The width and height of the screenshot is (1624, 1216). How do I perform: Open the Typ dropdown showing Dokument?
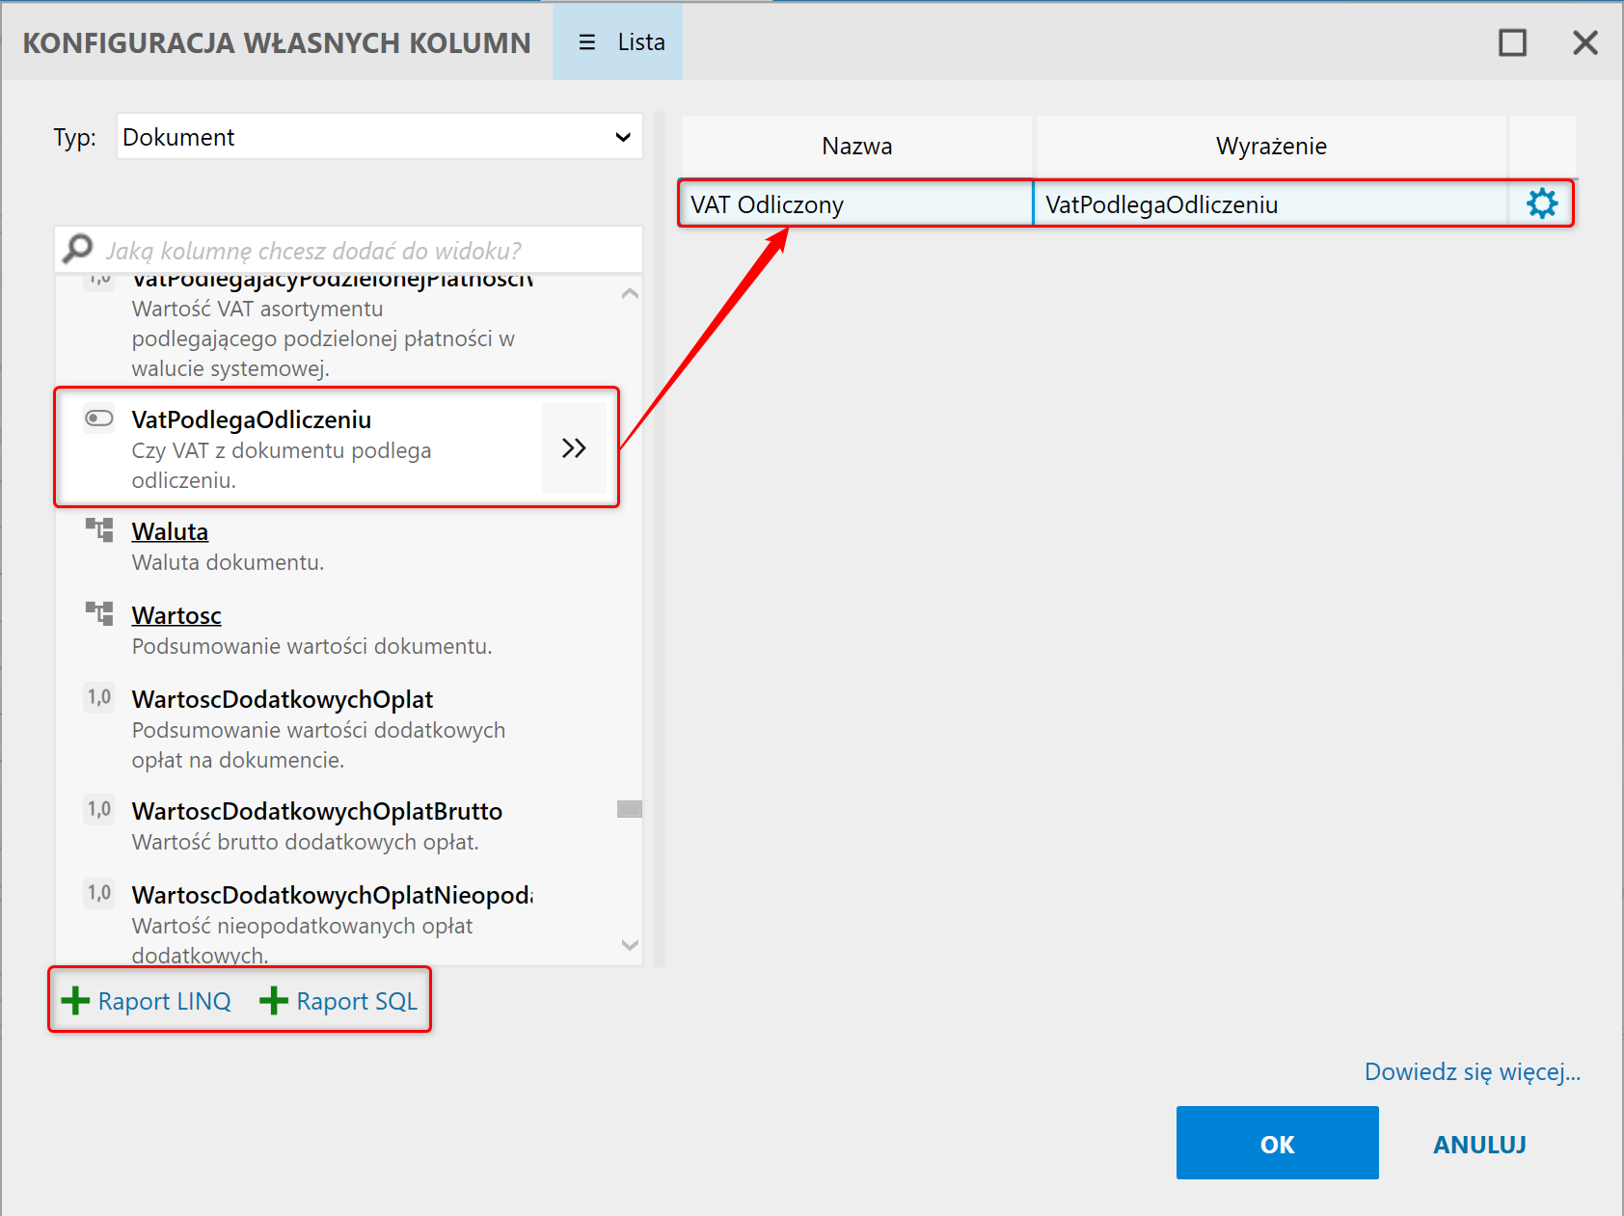pos(379,137)
